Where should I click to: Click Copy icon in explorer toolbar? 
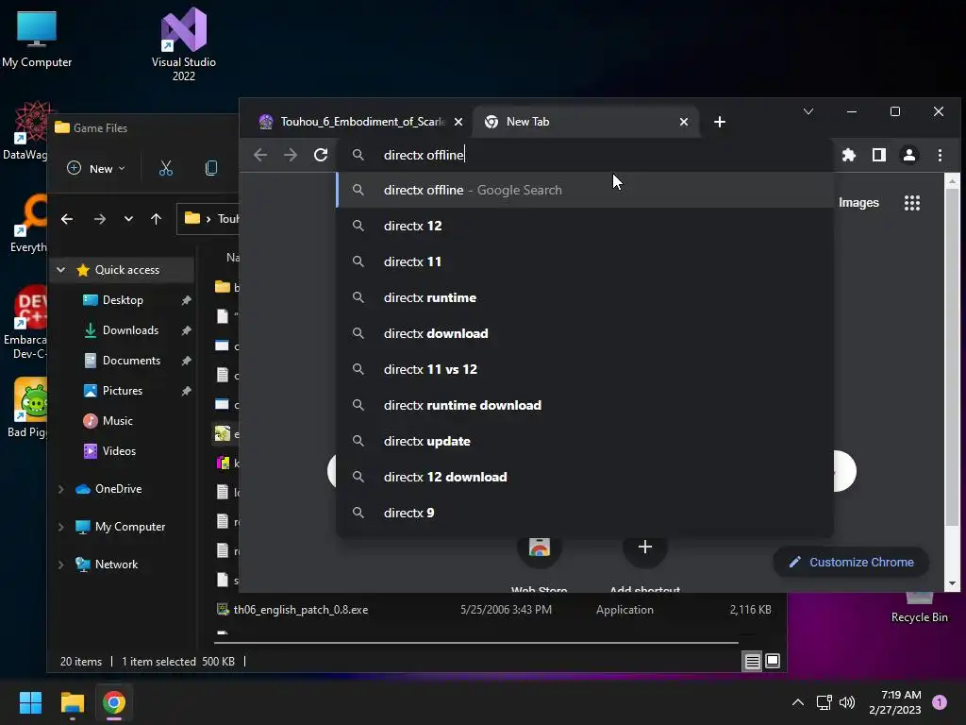[210, 168]
